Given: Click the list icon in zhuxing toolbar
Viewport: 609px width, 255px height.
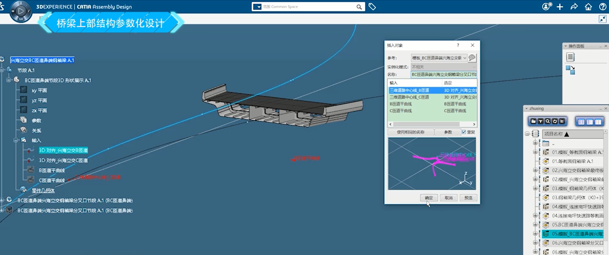Looking at the screenshot, I should tap(562, 121).
